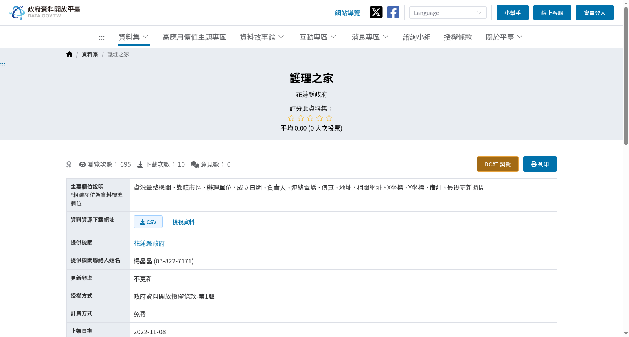
Task: Click the 資料集 breadcrumb link
Action: [x=90, y=54]
